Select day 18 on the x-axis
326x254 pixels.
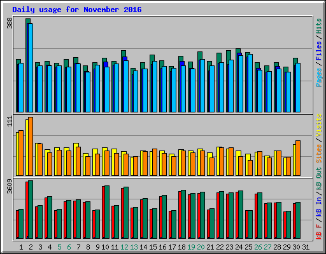[181, 247]
